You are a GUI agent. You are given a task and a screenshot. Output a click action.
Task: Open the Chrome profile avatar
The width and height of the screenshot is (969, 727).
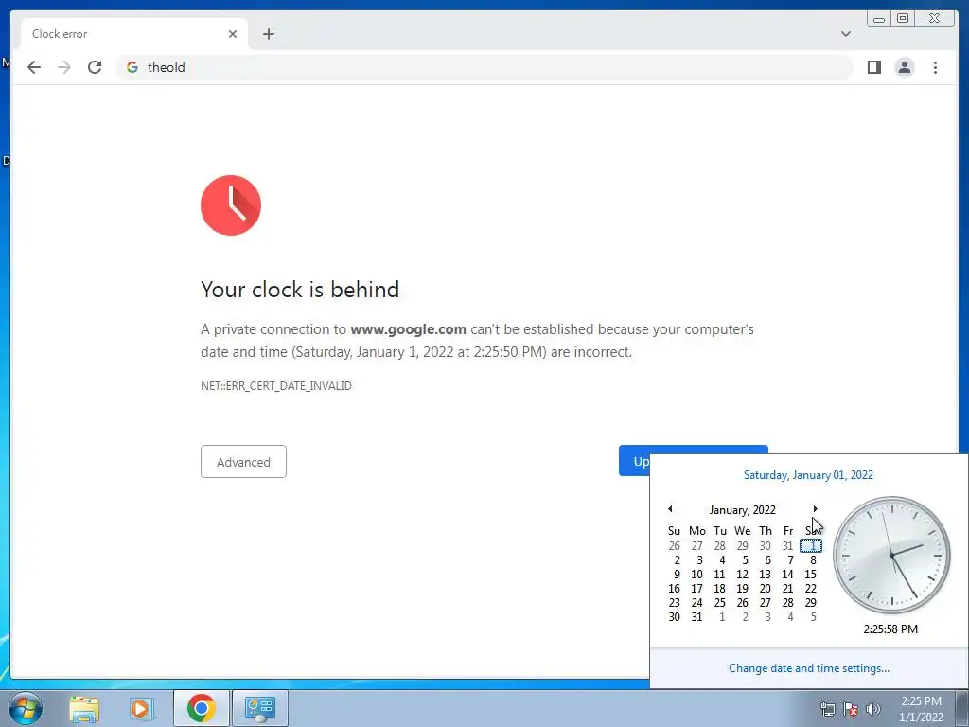click(x=904, y=67)
